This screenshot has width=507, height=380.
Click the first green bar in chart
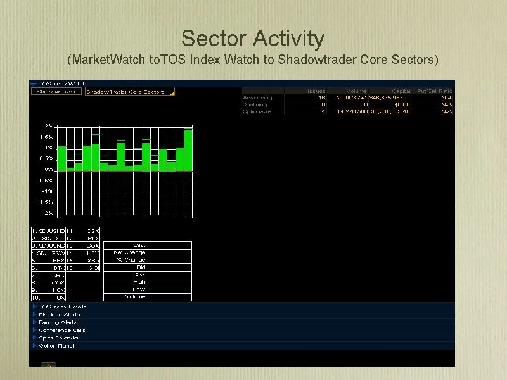click(x=61, y=158)
